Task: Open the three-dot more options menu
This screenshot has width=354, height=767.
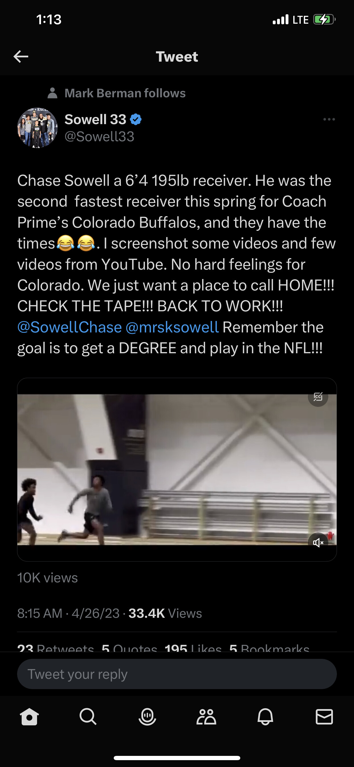Action: point(329,119)
